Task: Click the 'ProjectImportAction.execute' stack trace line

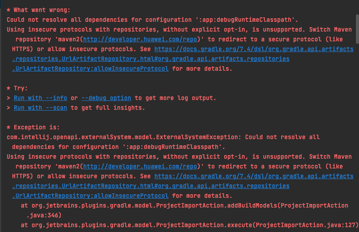Action: pos(190,225)
